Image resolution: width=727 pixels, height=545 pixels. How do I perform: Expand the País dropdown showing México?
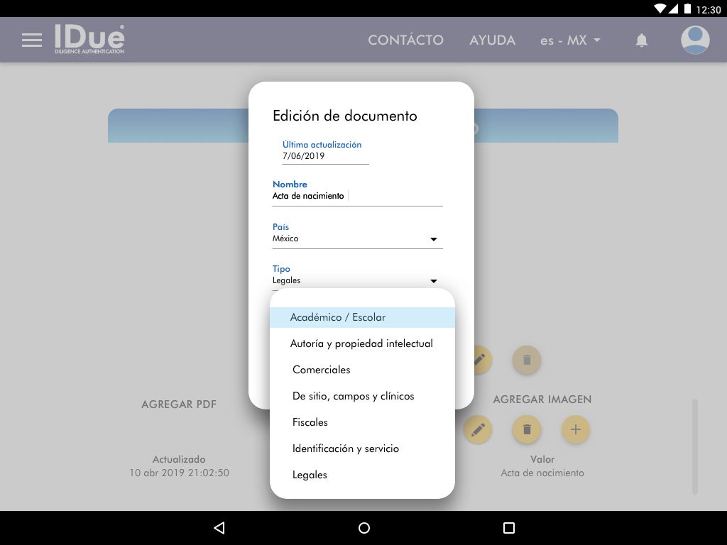click(x=357, y=239)
